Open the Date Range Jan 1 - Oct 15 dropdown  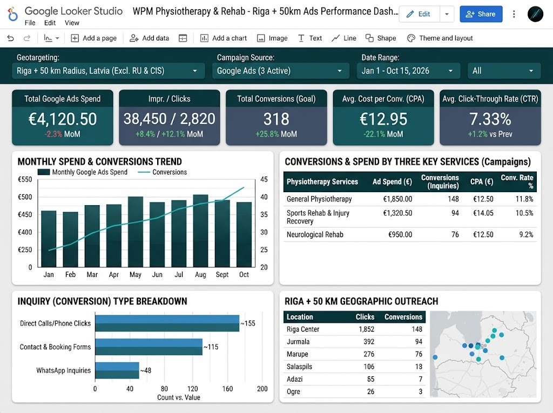(408, 71)
